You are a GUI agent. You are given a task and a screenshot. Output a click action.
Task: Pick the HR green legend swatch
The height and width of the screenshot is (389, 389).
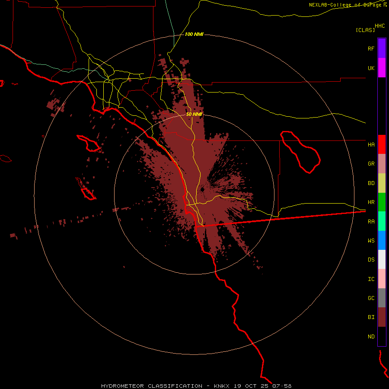point(382,202)
